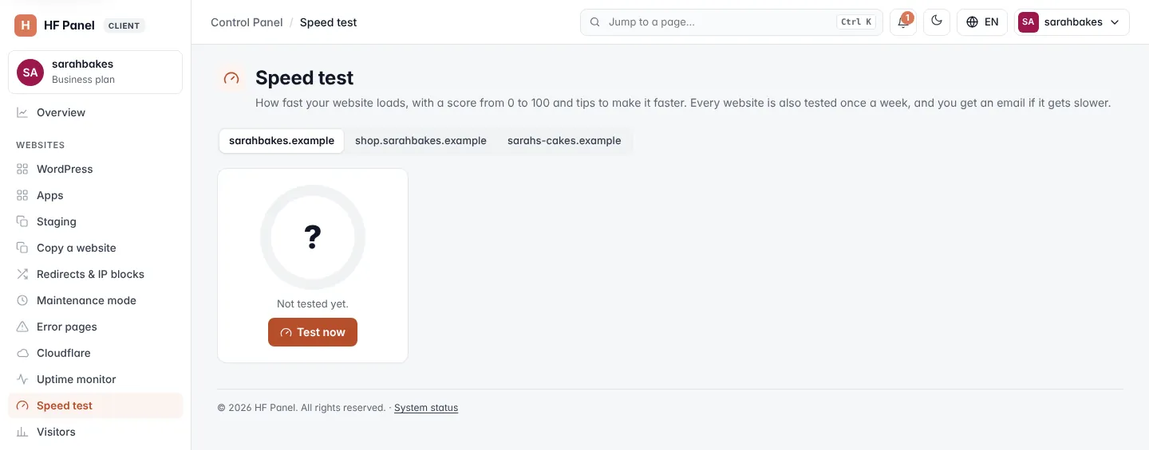Click the globe language icon
The image size is (1149, 450).
coord(972,22)
